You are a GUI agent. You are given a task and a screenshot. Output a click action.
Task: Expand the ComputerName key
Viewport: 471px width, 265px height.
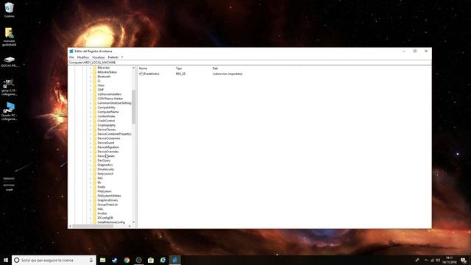(91, 112)
